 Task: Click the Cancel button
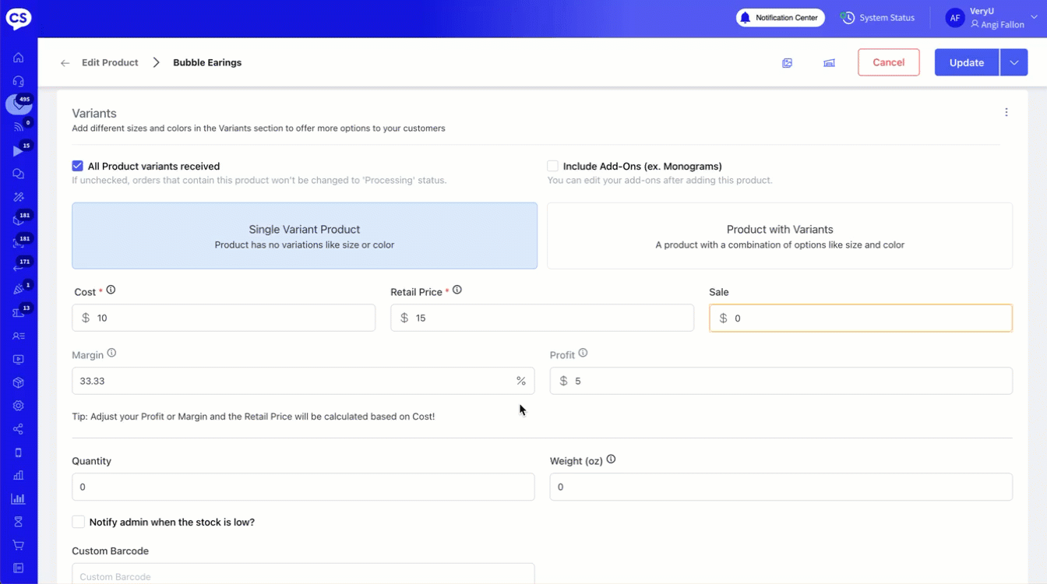888,62
